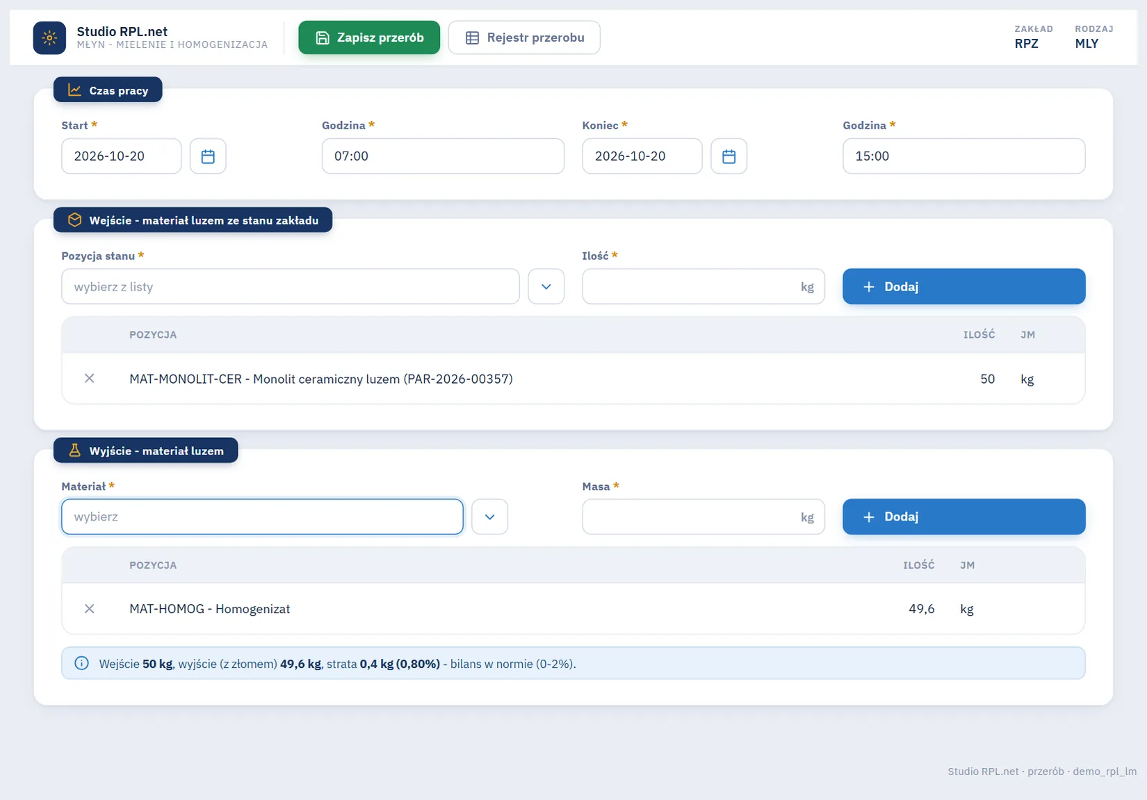Click the ZAKŁAD value RPZ
The image size is (1147, 800).
[1026, 44]
